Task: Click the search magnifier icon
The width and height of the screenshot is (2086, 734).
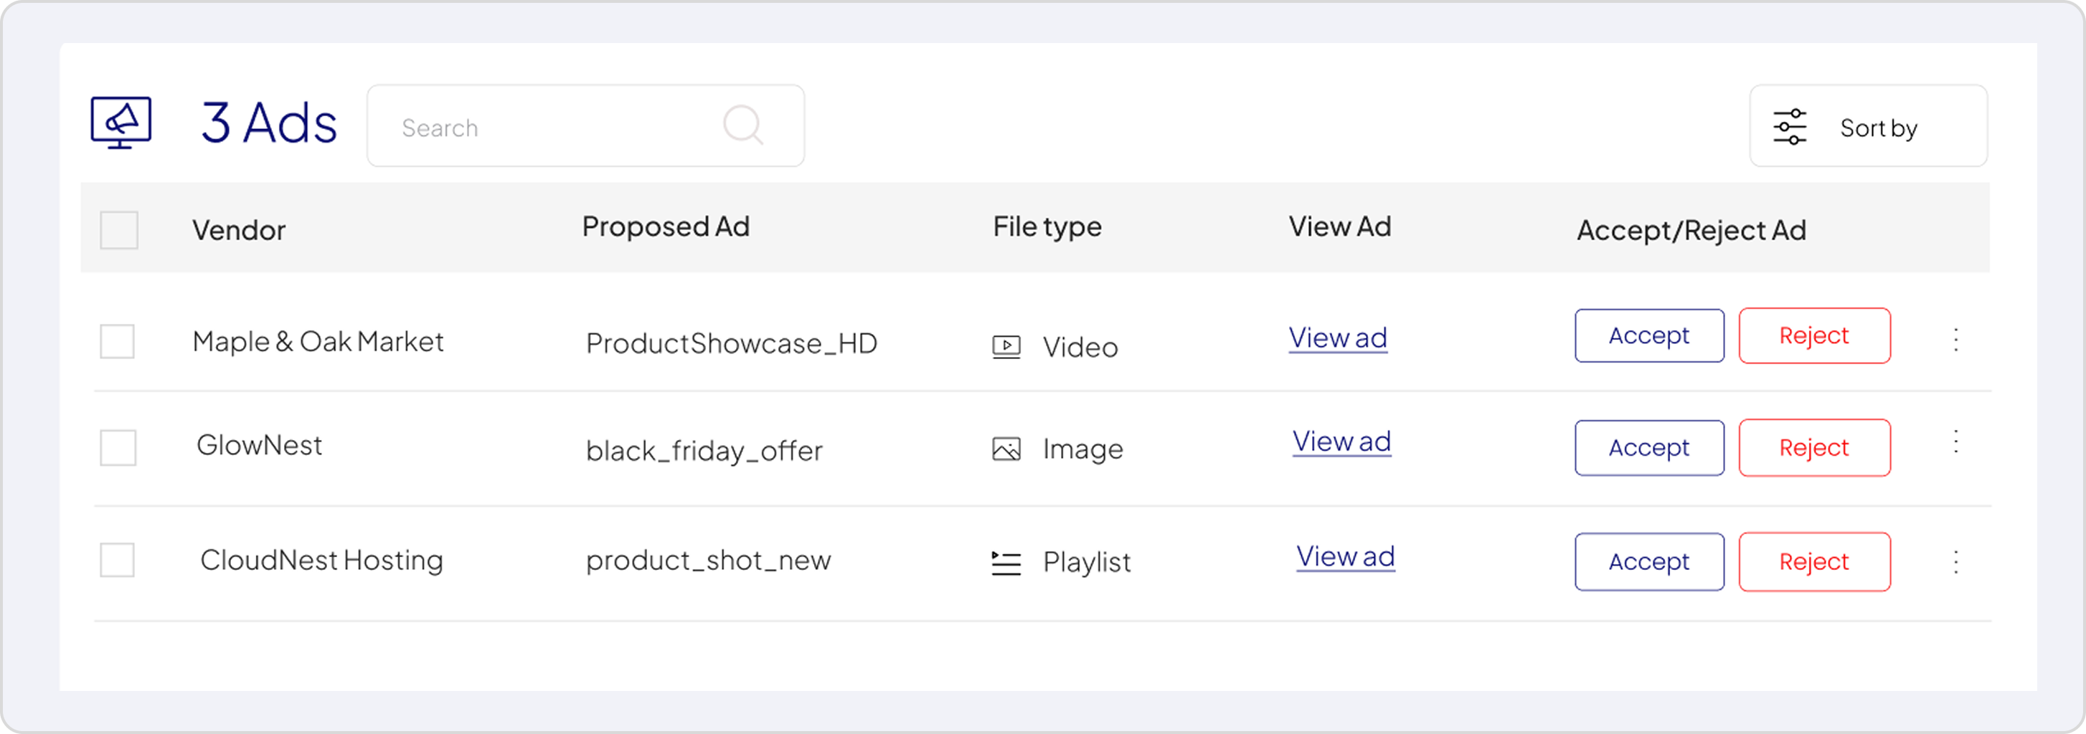Action: 742,125
